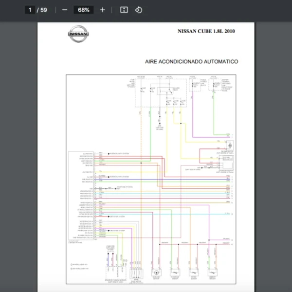Click the Nissan logo on the page
The width and height of the screenshot is (292, 292).
pyautogui.click(x=78, y=35)
